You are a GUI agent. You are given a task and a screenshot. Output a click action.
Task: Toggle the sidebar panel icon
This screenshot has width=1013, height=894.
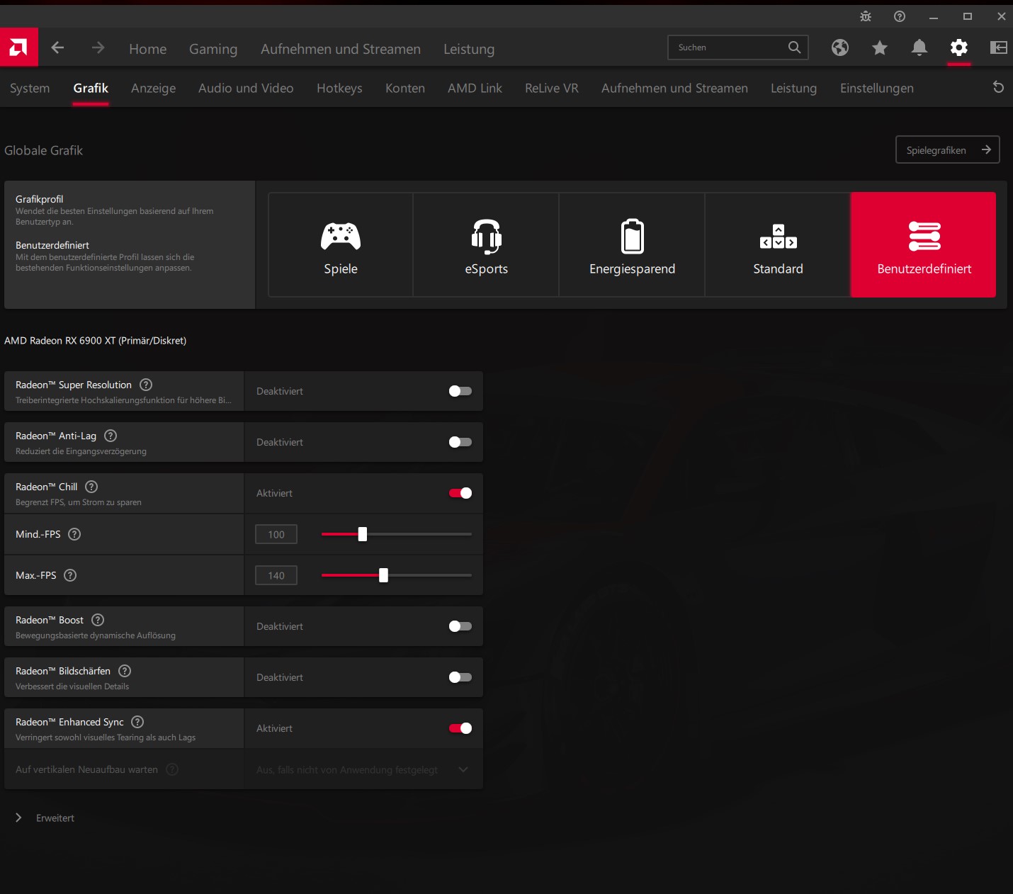pos(999,47)
